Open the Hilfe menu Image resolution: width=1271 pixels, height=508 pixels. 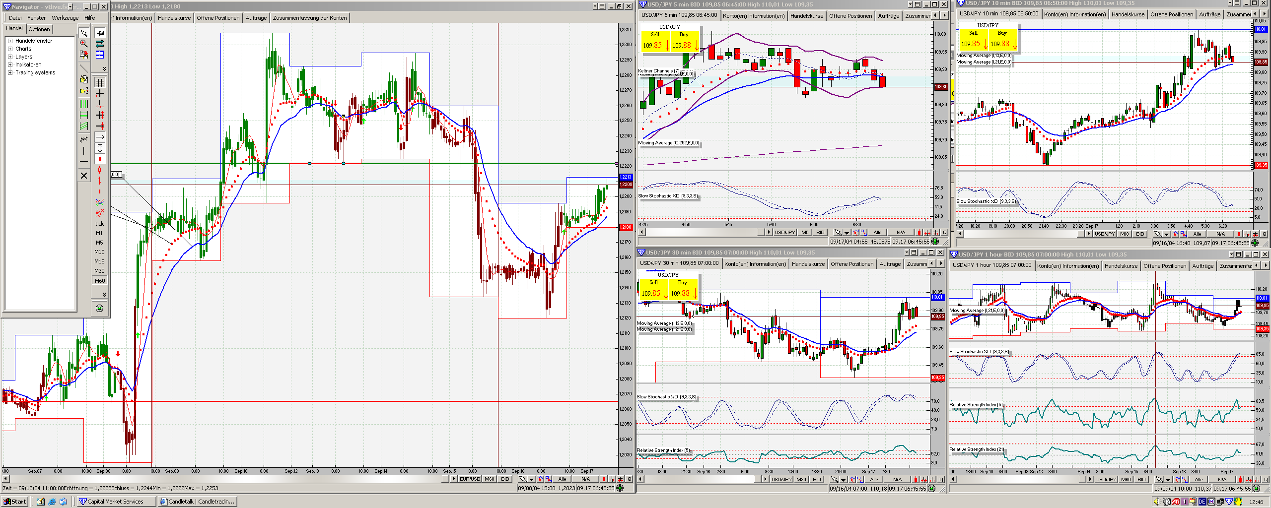click(x=90, y=18)
